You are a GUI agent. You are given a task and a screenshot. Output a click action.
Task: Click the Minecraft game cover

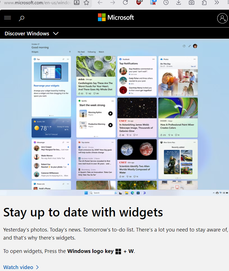[x=186, y=168]
